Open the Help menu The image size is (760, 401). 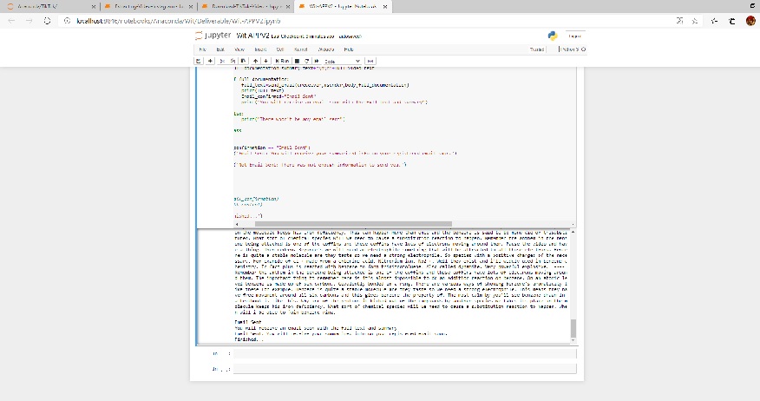349,49
